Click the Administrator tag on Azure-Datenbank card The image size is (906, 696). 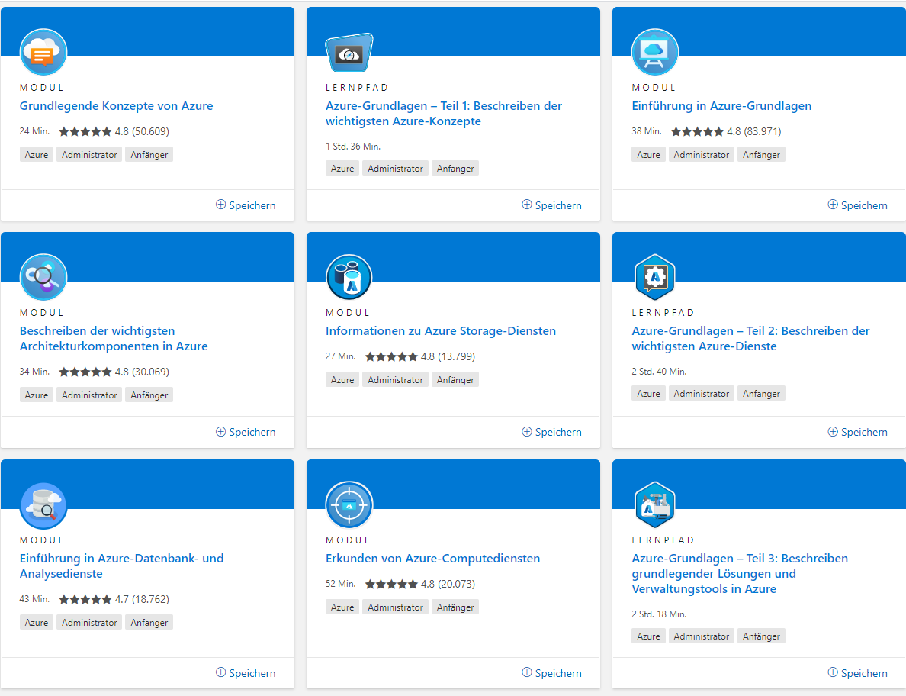(89, 623)
